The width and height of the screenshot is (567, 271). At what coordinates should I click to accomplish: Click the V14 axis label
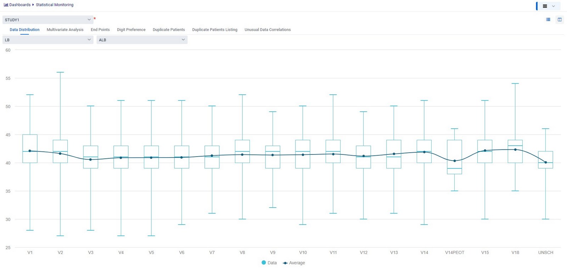(x=424, y=253)
